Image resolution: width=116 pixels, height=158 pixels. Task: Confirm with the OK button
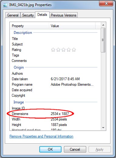click(x=50, y=149)
